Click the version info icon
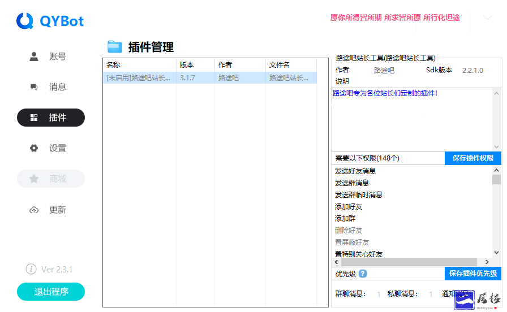 click(x=31, y=269)
